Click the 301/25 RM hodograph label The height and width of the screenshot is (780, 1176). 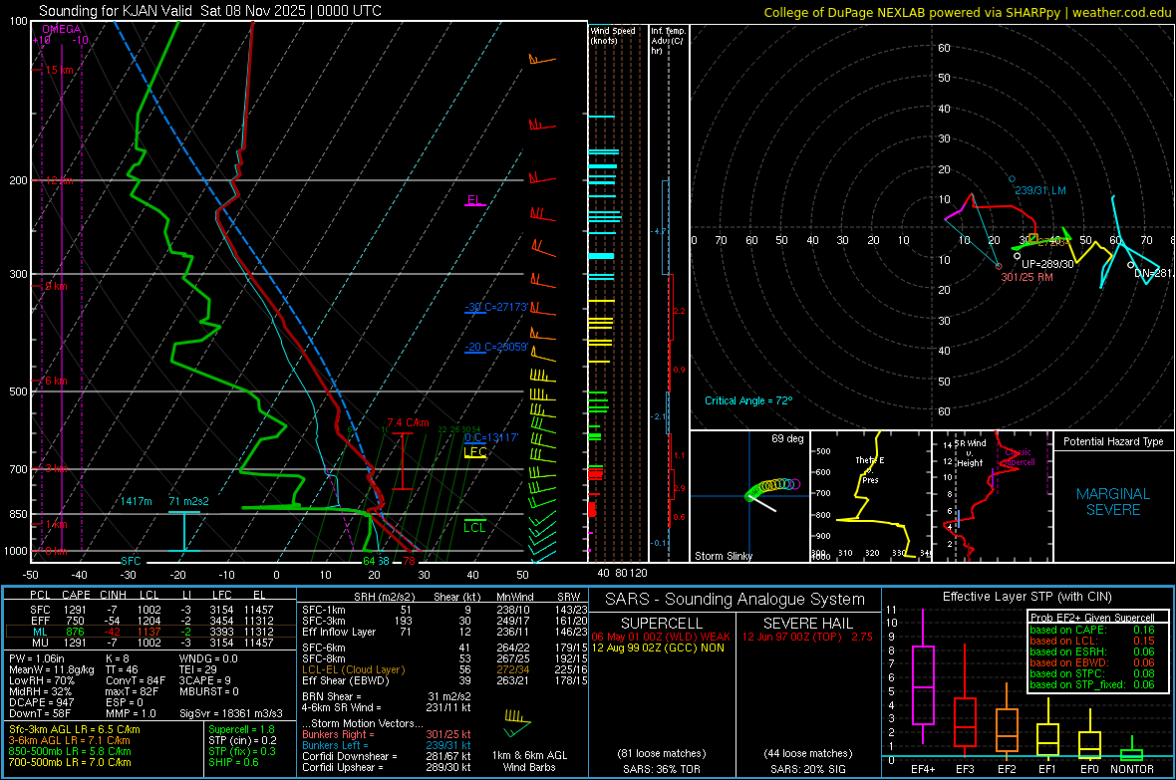click(x=1027, y=277)
